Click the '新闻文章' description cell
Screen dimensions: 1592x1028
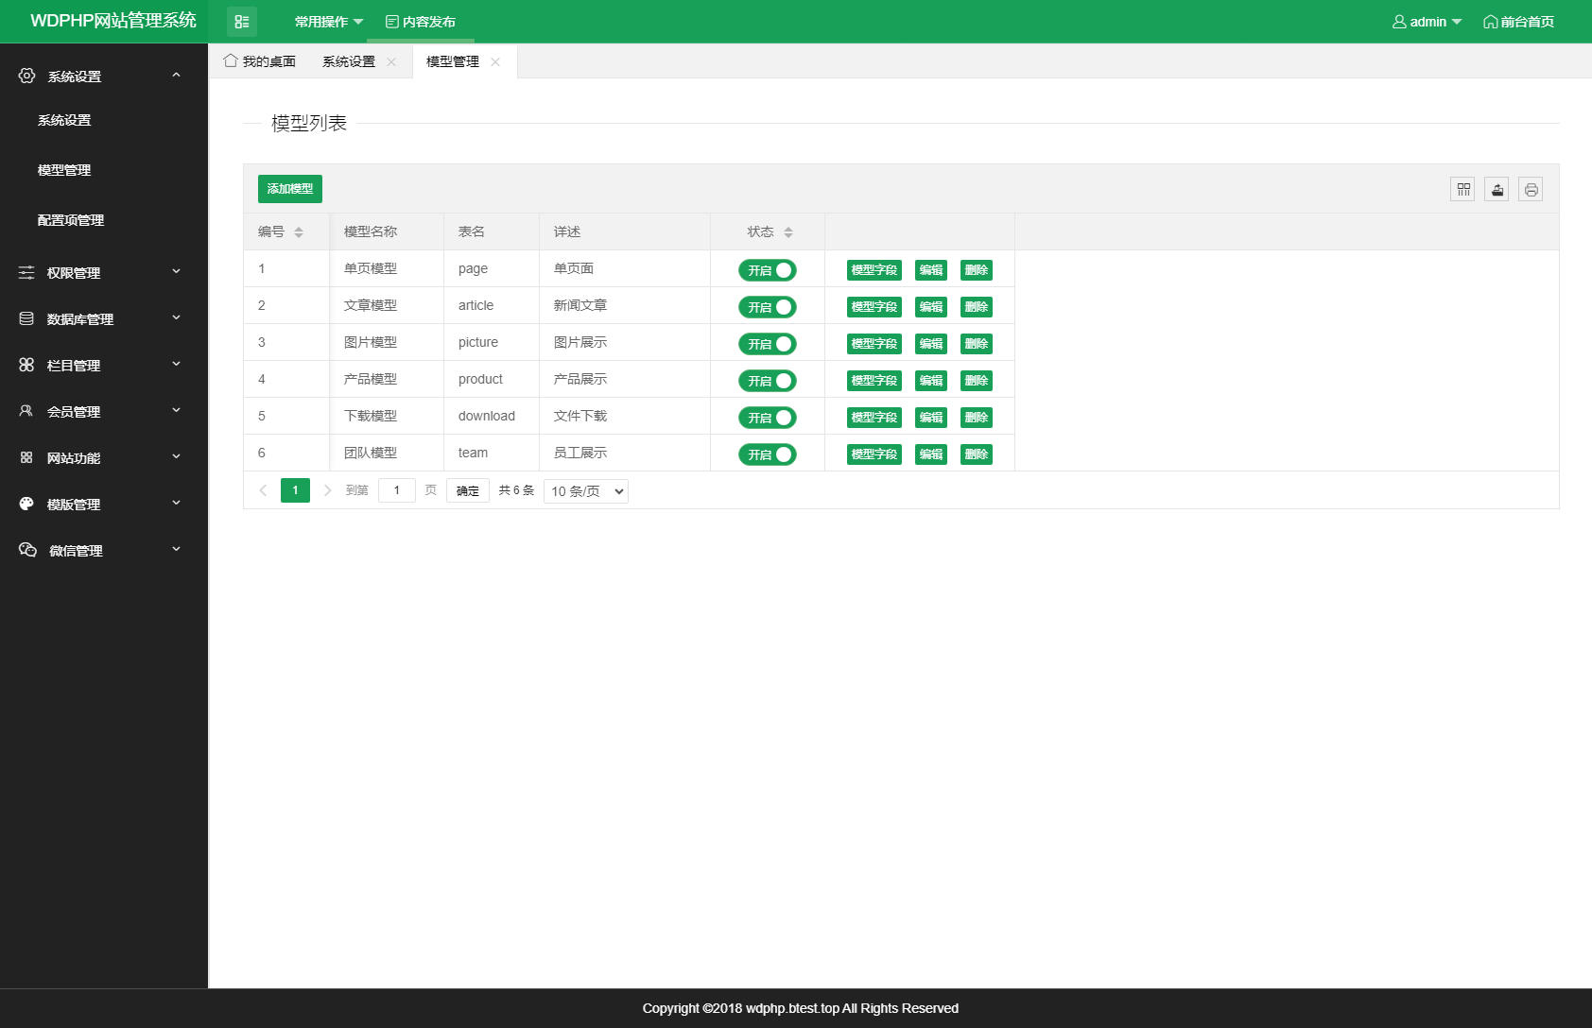tap(625, 305)
